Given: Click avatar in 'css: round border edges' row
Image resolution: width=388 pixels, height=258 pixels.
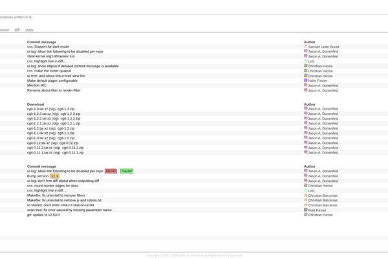Looking at the screenshot, I should (x=306, y=185).
